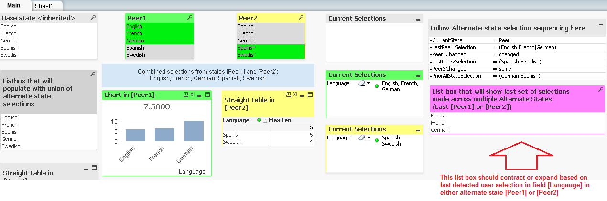
Task: Click eraser icon in yellow Current Selections box
Action: [362, 138]
